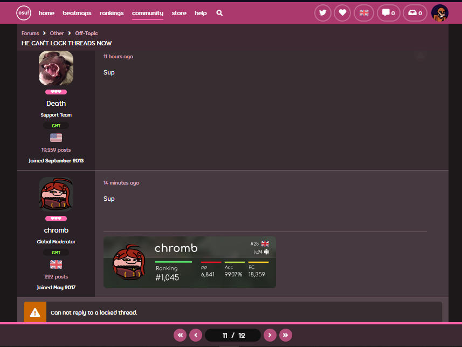Go to Other breadcrumb
This screenshot has height=347, width=462.
click(x=57, y=33)
